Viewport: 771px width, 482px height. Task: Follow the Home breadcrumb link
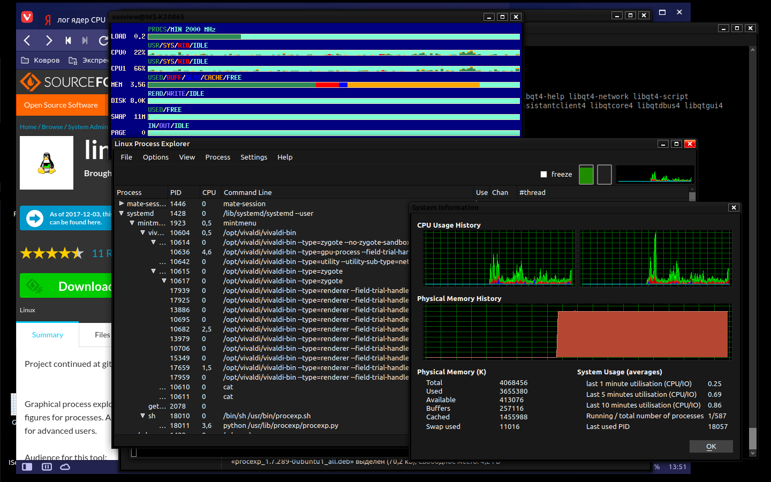pyautogui.click(x=28, y=127)
